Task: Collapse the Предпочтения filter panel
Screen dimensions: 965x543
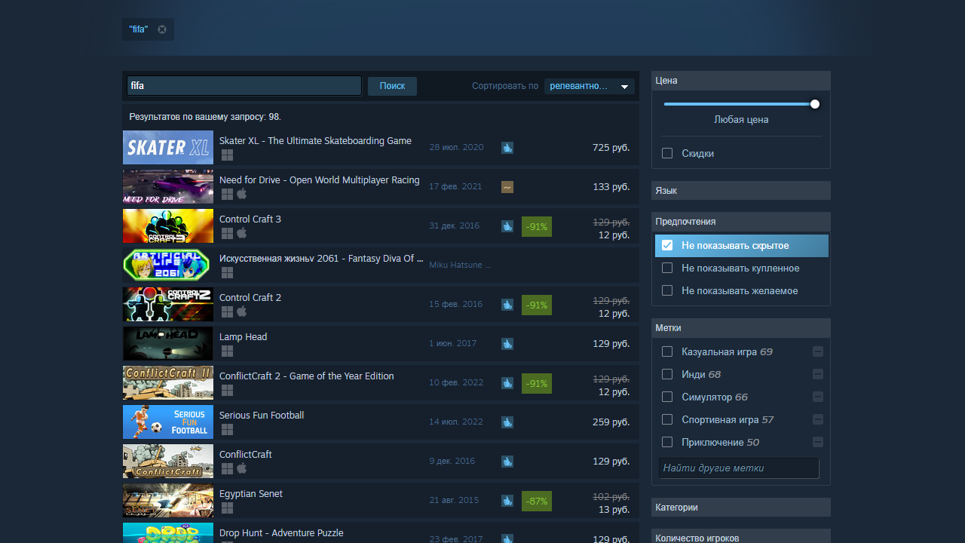Action: tap(741, 222)
